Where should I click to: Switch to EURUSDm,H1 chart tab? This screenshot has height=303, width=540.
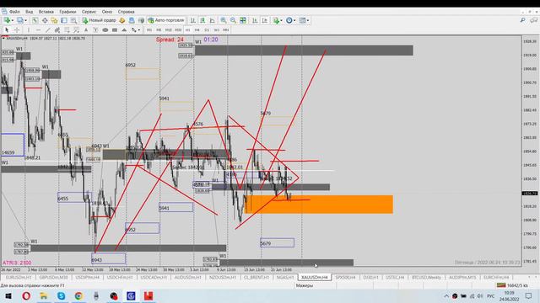click(x=19, y=277)
